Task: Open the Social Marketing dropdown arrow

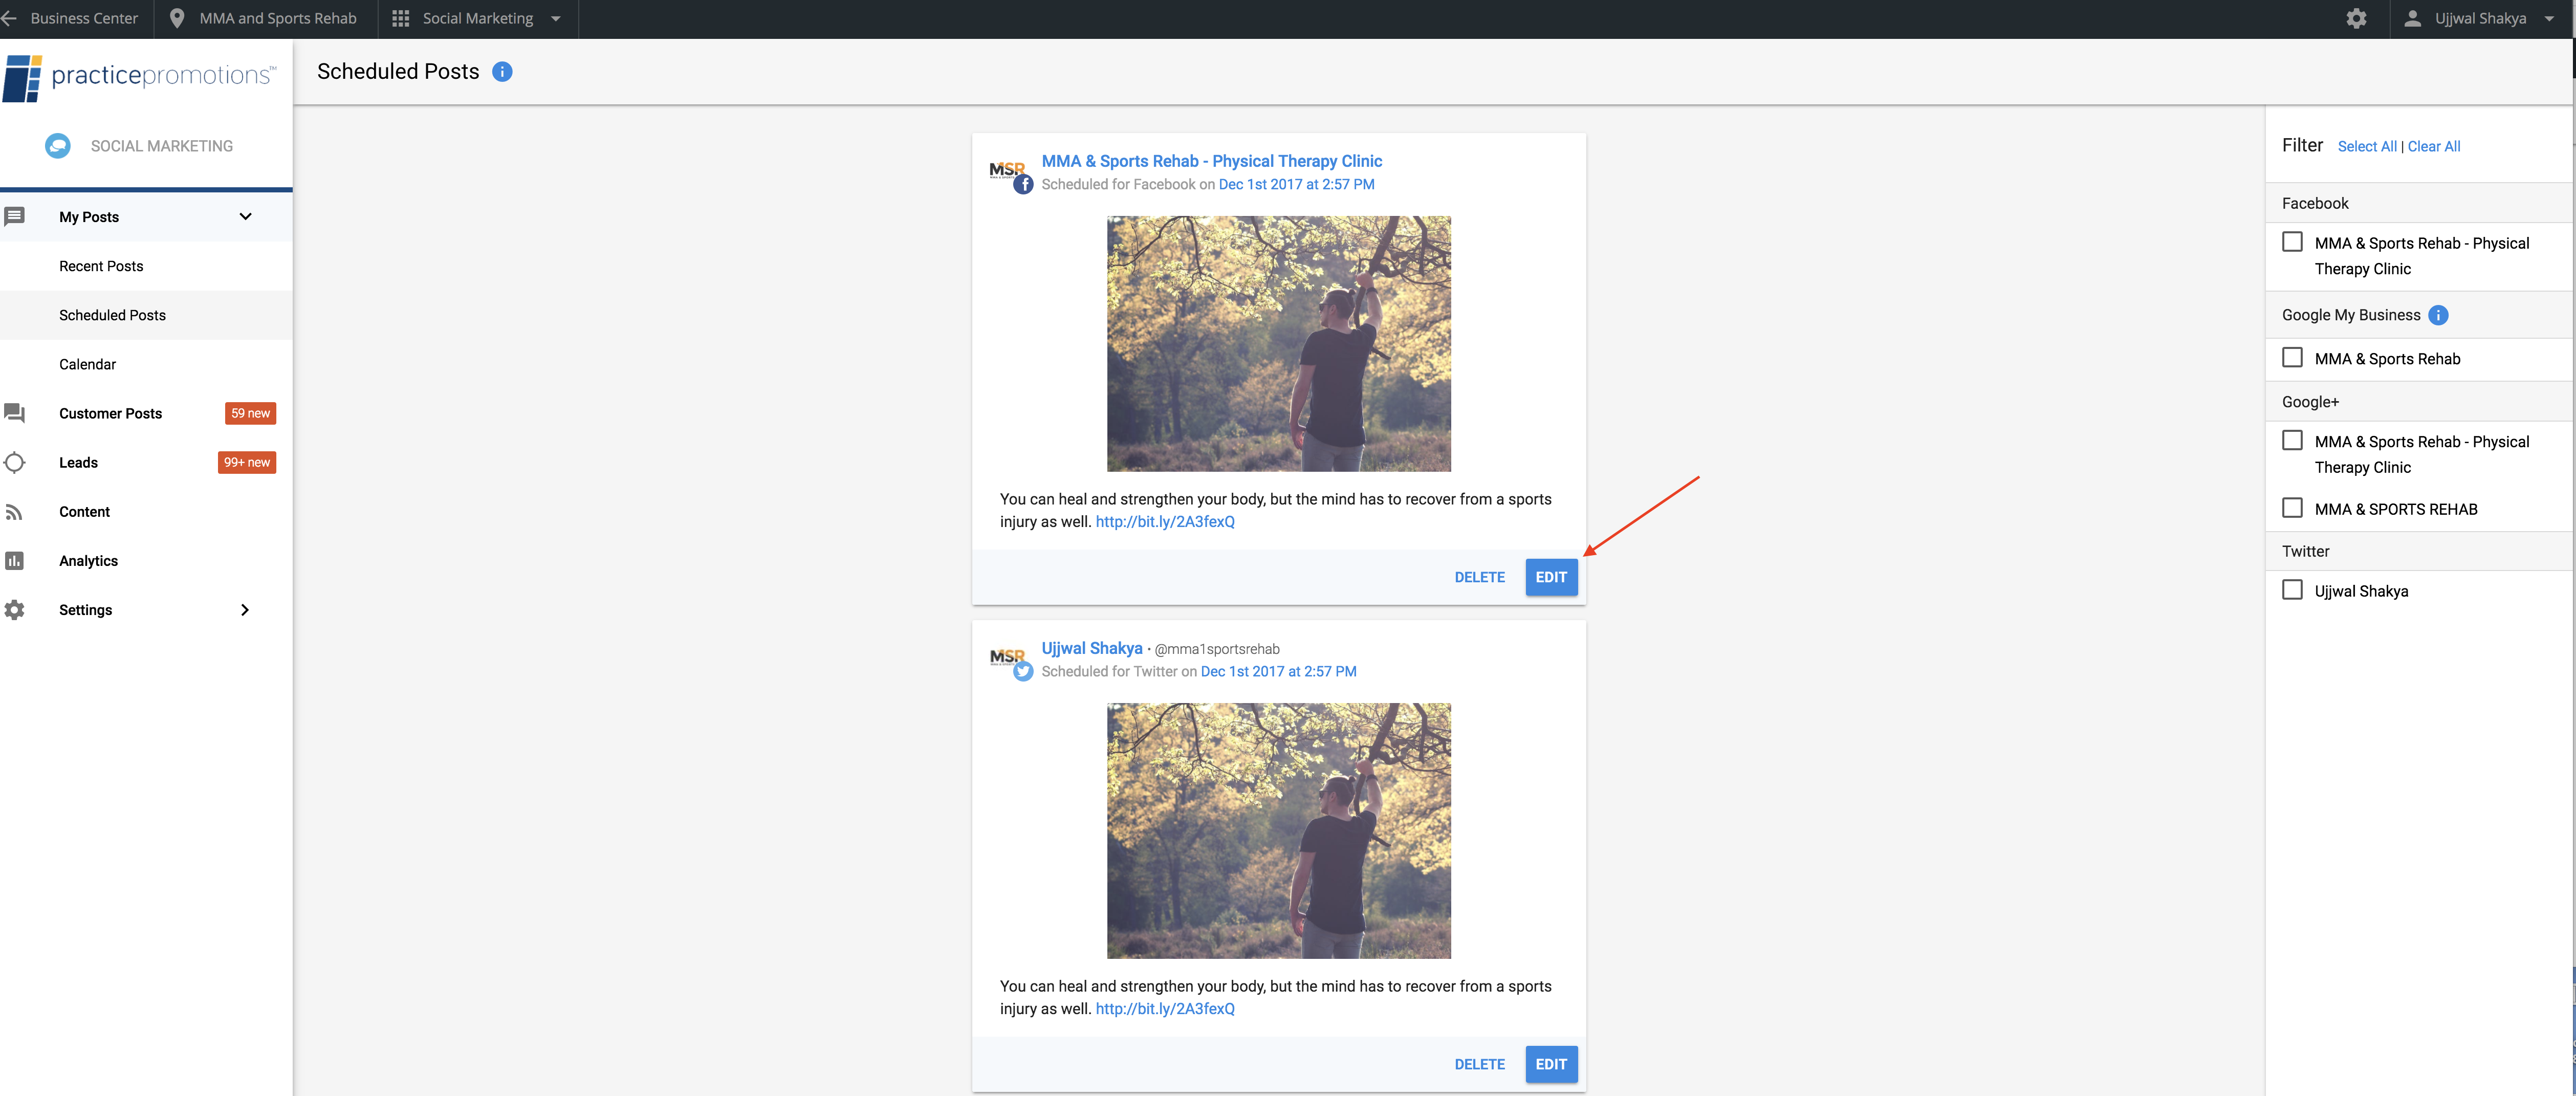Action: [x=556, y=18]
